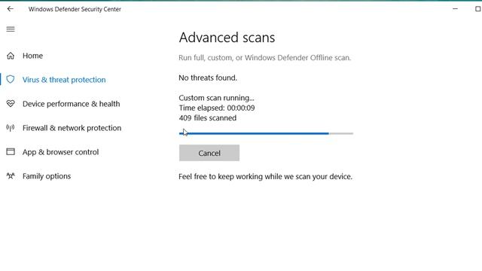
Task: Click the Windows Defender Security Center title
Action: tap(75, 9)
